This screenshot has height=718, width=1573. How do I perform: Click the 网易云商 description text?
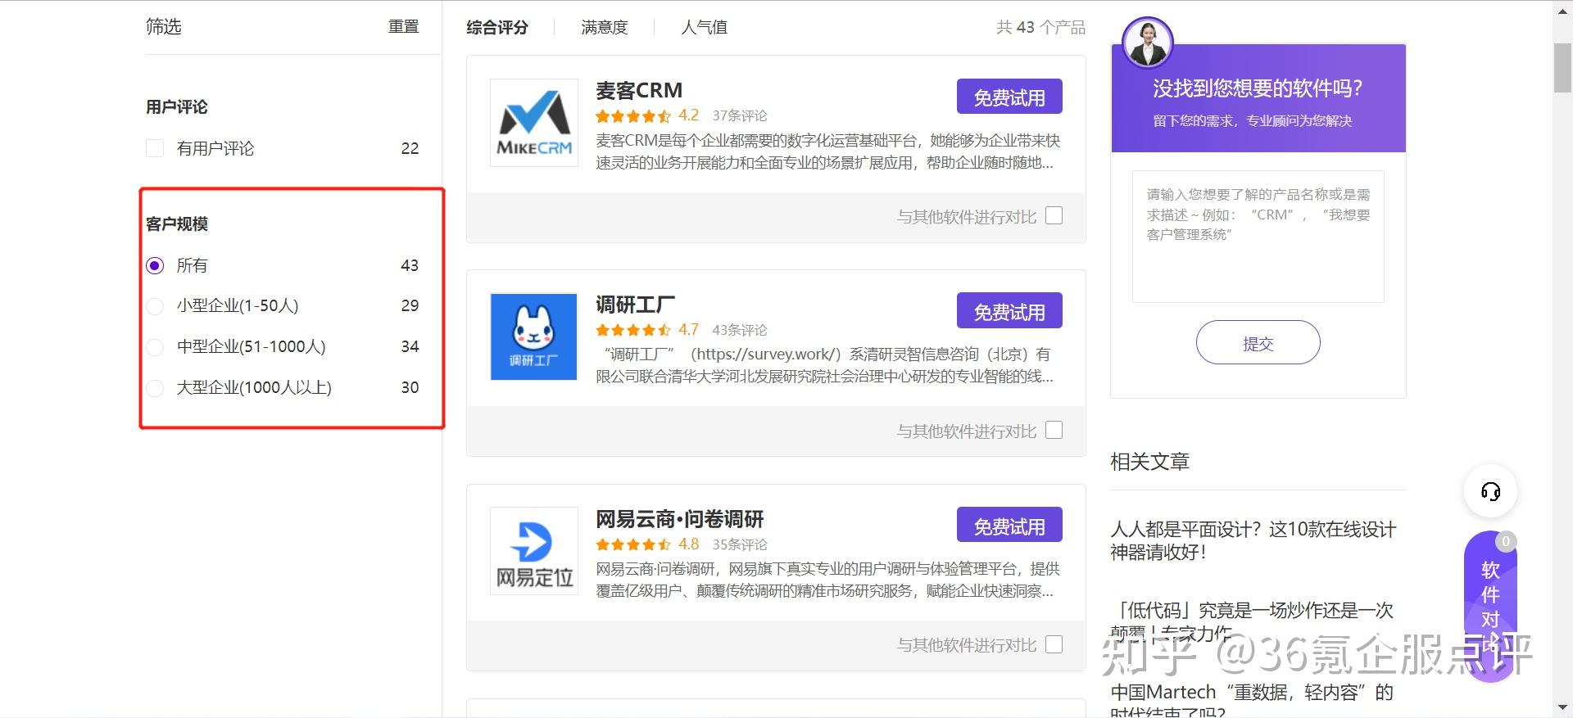pos(827,580)
